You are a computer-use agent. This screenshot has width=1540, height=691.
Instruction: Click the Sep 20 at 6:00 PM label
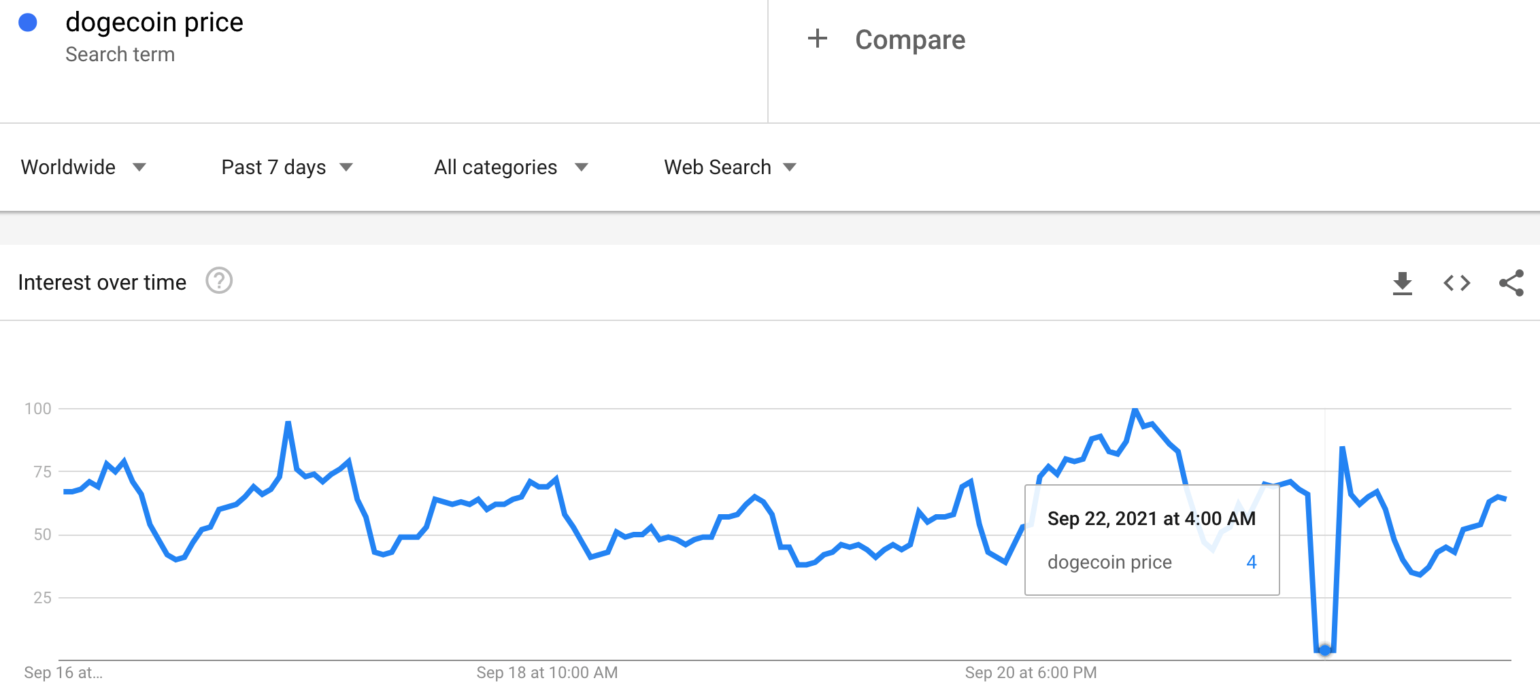[x=1031, y=673]
